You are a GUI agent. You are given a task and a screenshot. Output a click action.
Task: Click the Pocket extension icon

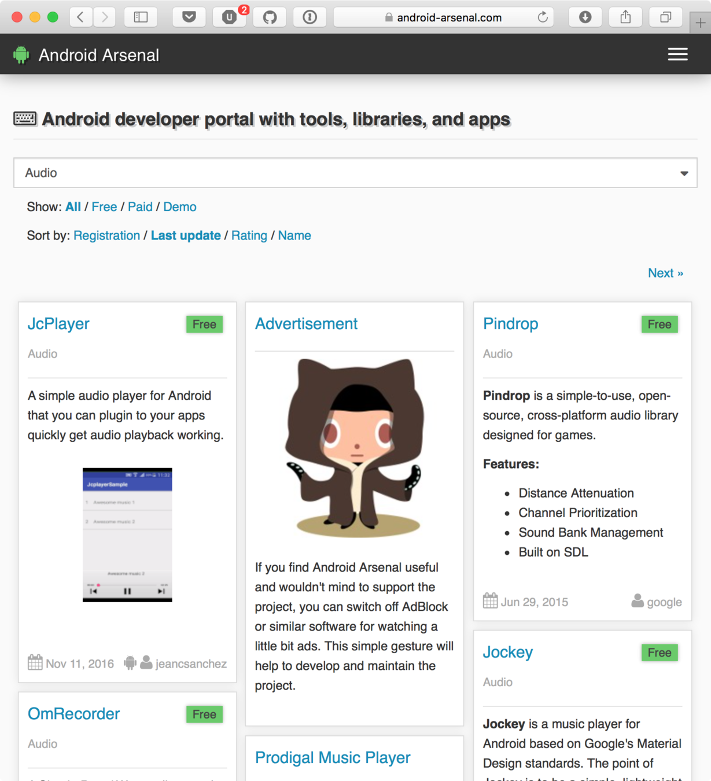pyautogui.click(x=189, y=17)
